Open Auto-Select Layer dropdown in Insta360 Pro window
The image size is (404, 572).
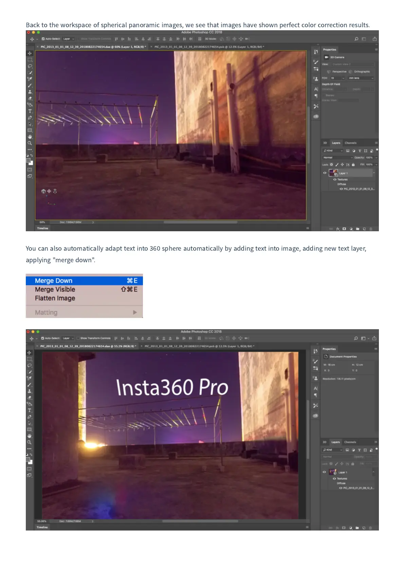pos(68,338)
